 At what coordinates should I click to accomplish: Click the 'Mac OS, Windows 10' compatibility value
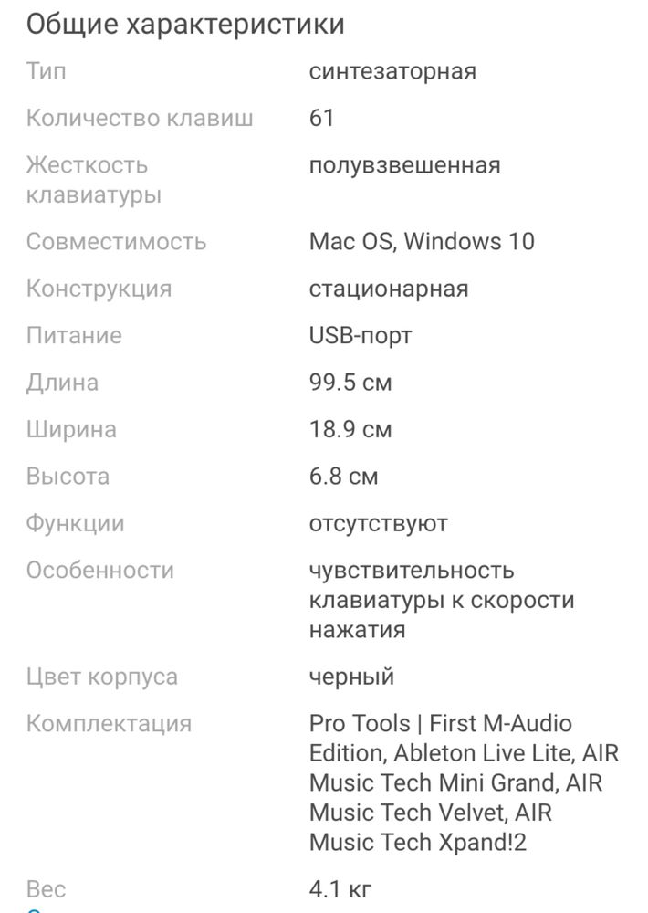click(422, 242)
